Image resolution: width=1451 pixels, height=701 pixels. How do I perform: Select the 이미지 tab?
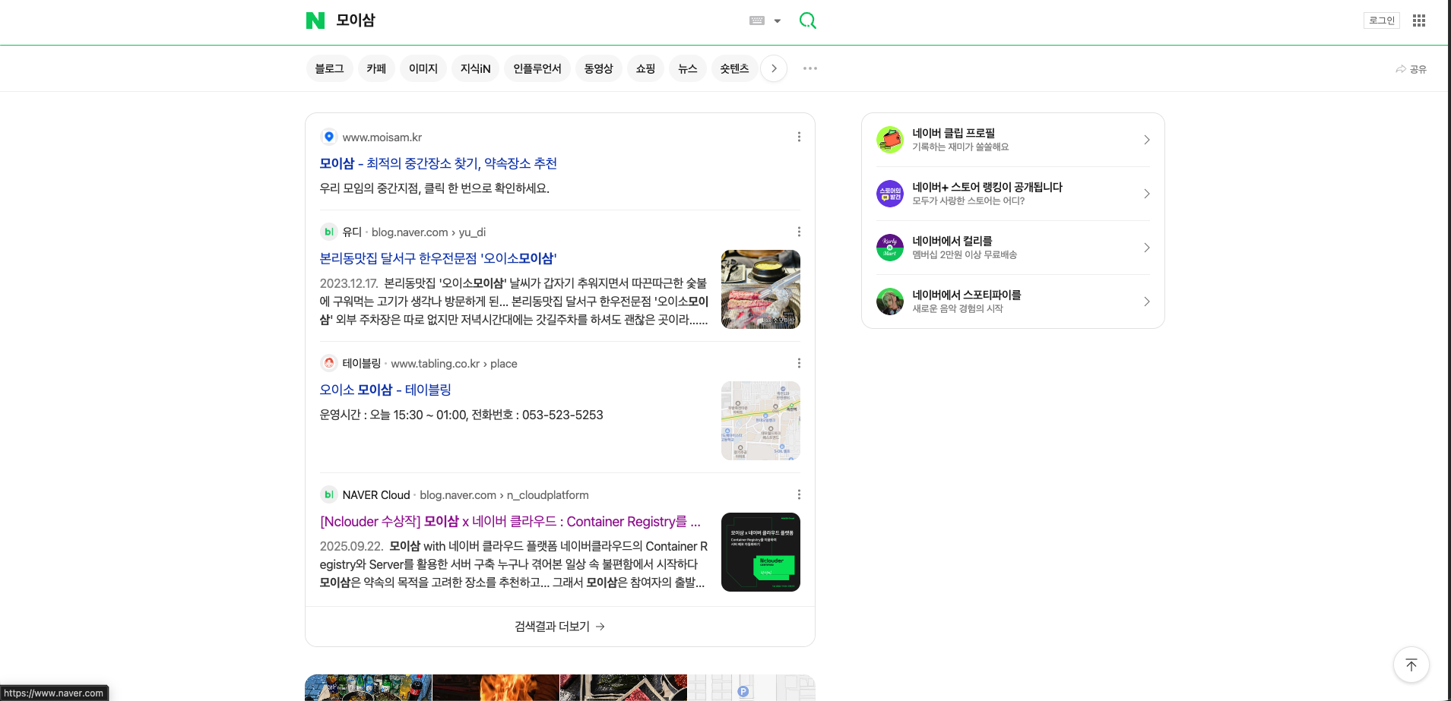[x=423, y=68]
